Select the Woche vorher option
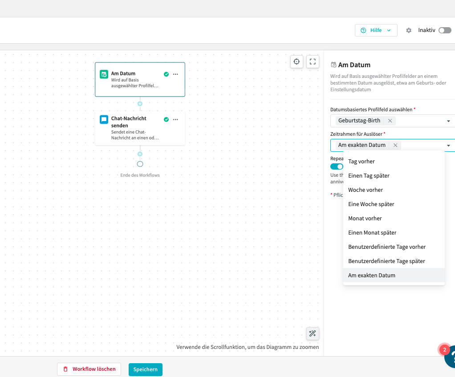Viewport: 455px width, 377px height. point(366,190)
